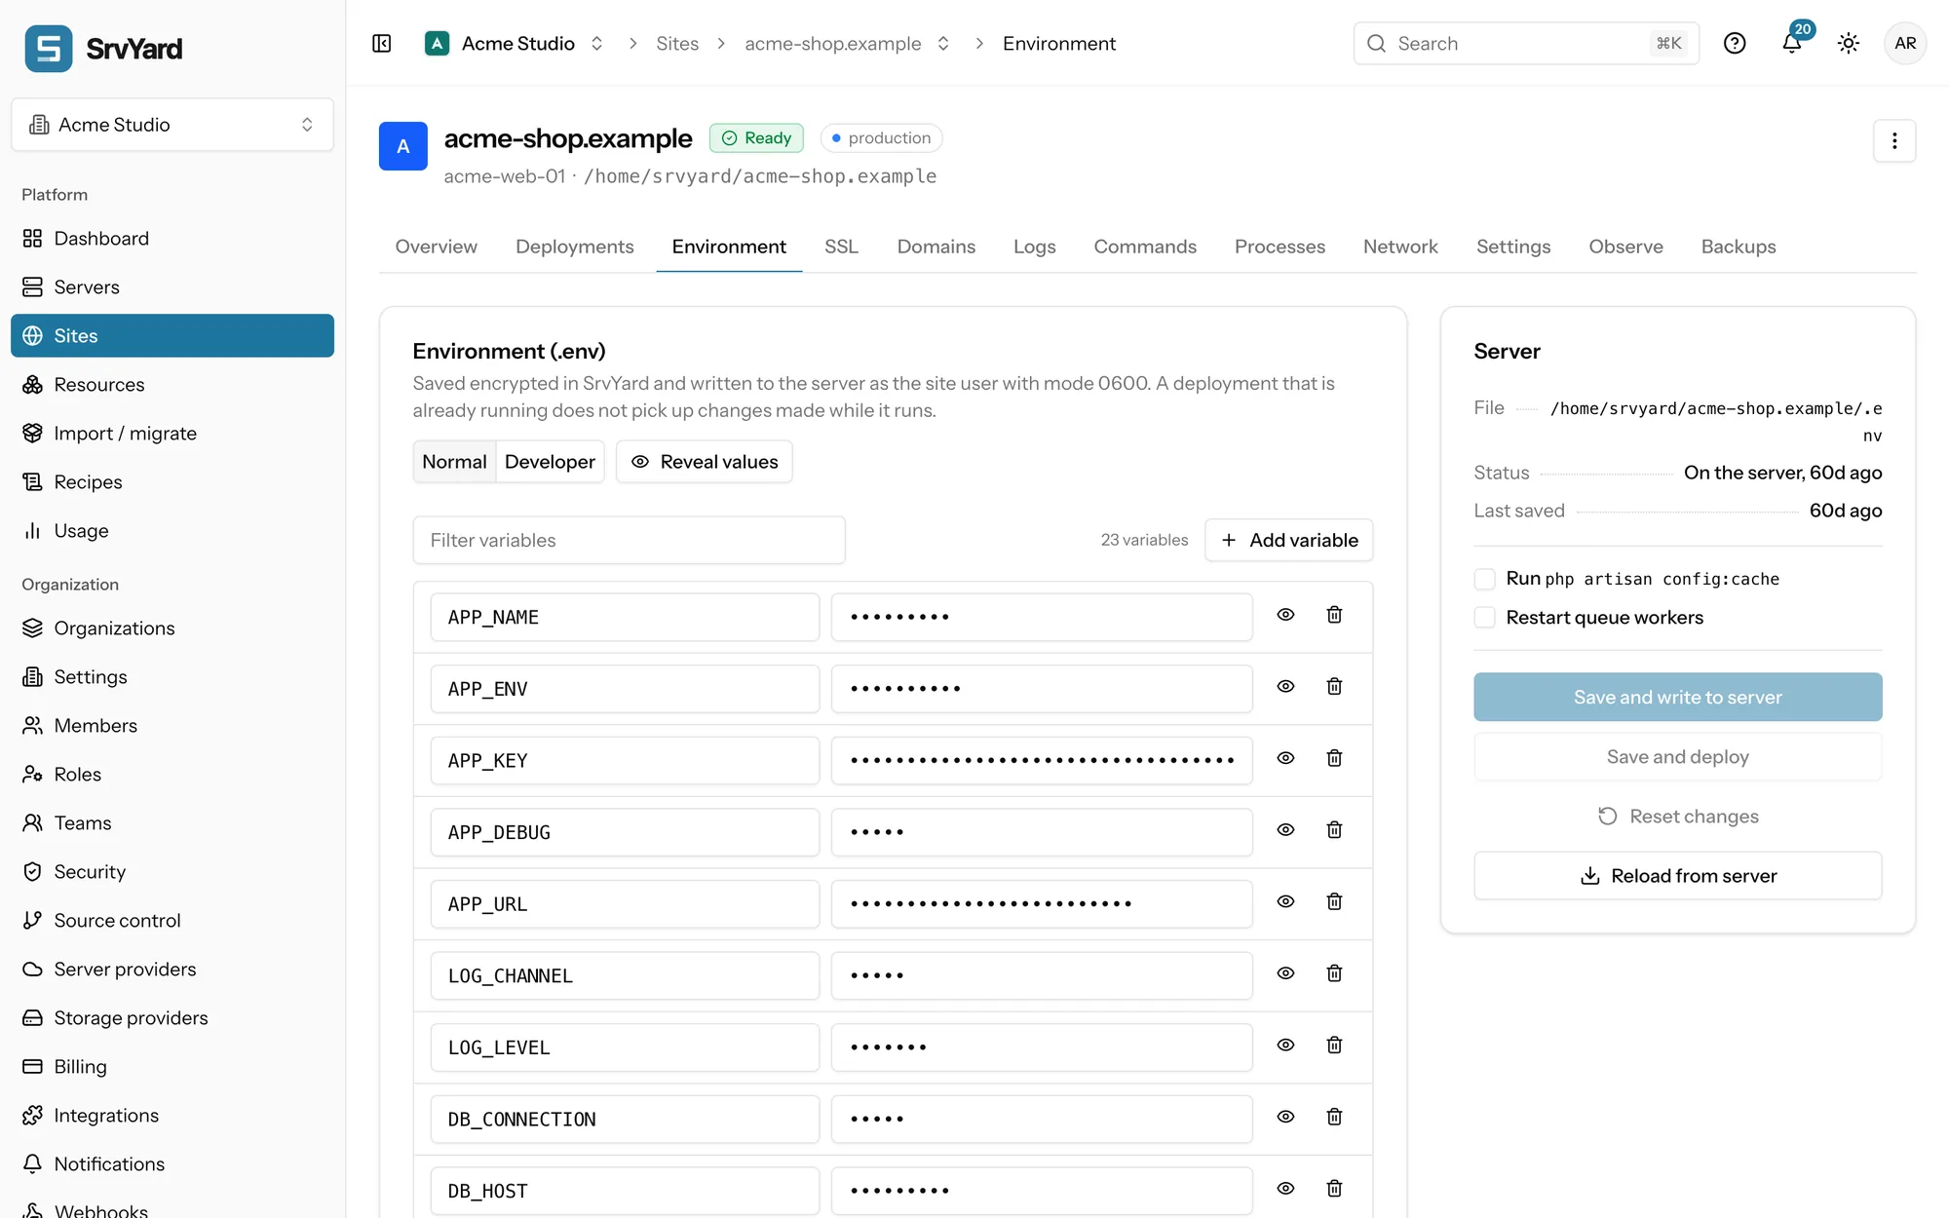Click Save and write to server
Image resolution: width=1949 pixels, height=1218 pixels.
coord(1677,698)
